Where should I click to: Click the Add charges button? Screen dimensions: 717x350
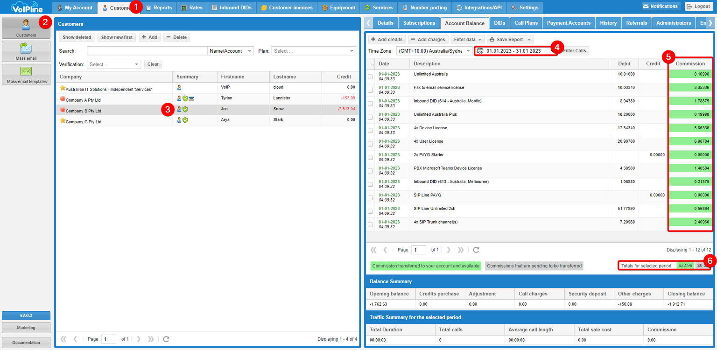(429, 40)
